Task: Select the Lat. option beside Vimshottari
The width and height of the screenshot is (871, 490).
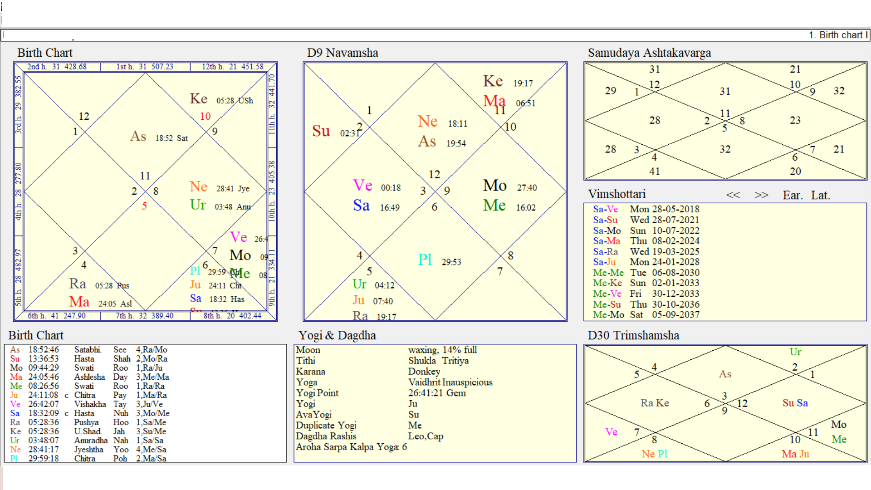Action: click(x=820, y=195)
